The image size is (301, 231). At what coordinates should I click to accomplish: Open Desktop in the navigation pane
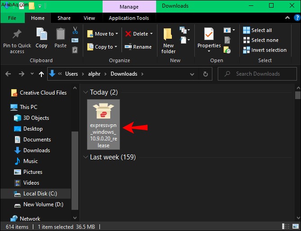pyautogui.click(x=28, y=129)
